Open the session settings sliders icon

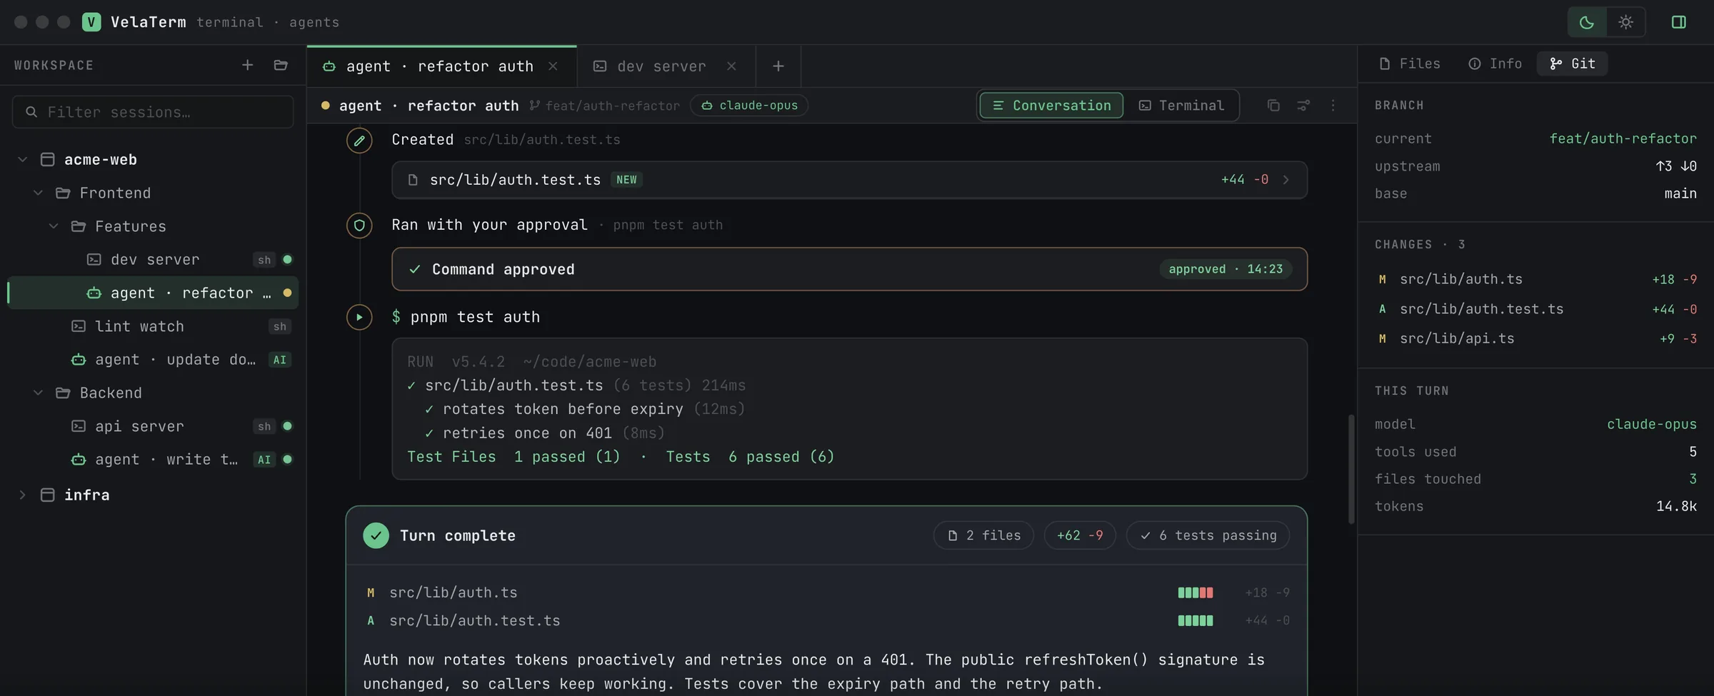pyautogui.click(x=1303, y=106)
